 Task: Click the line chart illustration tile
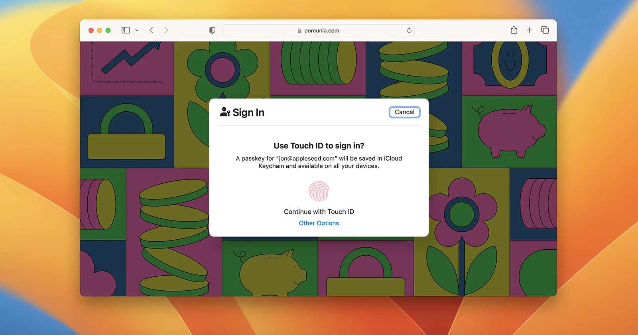(x=127, y=68)
